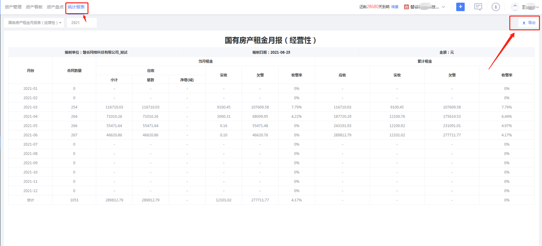Click the 68009.95 arrears cell

[260, 117]
